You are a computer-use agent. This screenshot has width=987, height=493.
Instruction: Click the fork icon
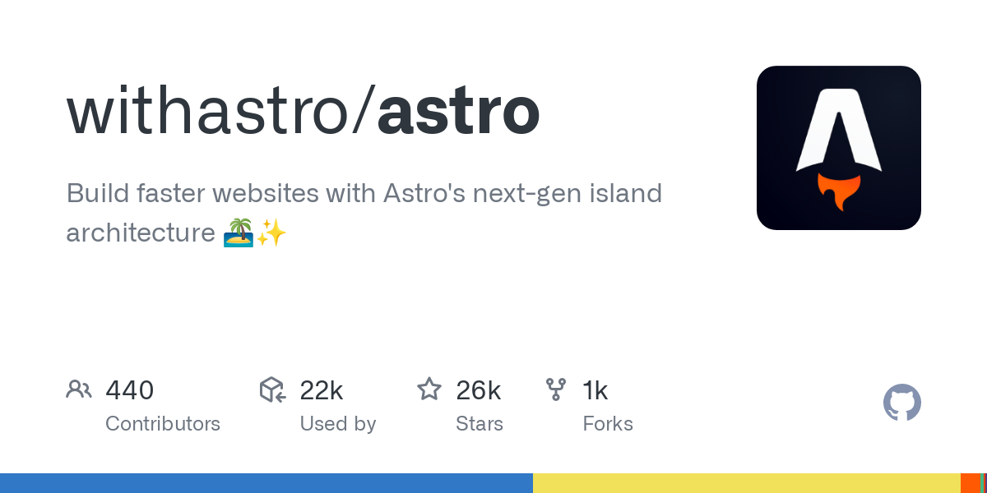pos(556,389)
